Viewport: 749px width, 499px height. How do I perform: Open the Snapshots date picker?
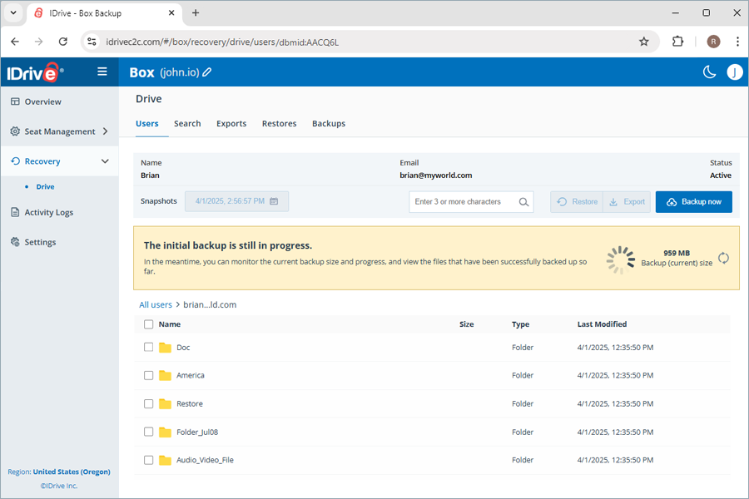click(236, 201)
